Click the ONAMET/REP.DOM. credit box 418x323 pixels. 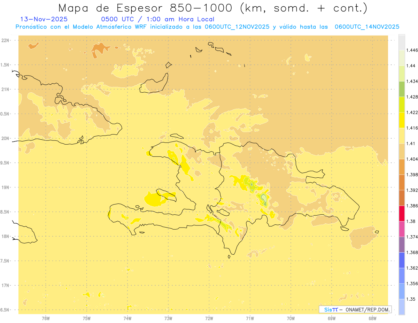point(355,309)
